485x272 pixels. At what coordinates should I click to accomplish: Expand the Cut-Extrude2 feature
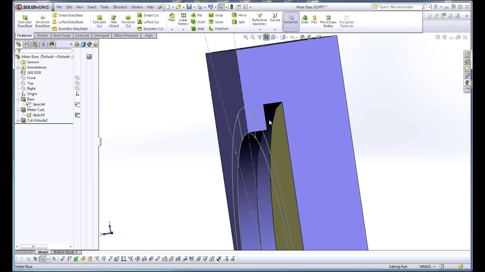click(18, 120)
